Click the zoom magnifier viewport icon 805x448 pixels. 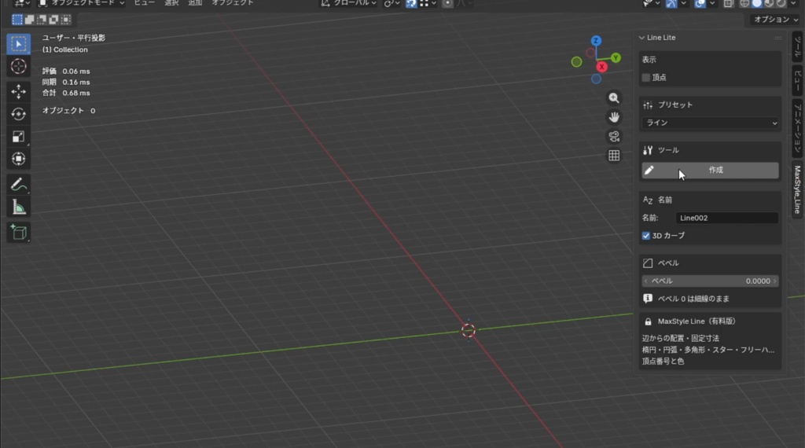click(x=614, y=98)
